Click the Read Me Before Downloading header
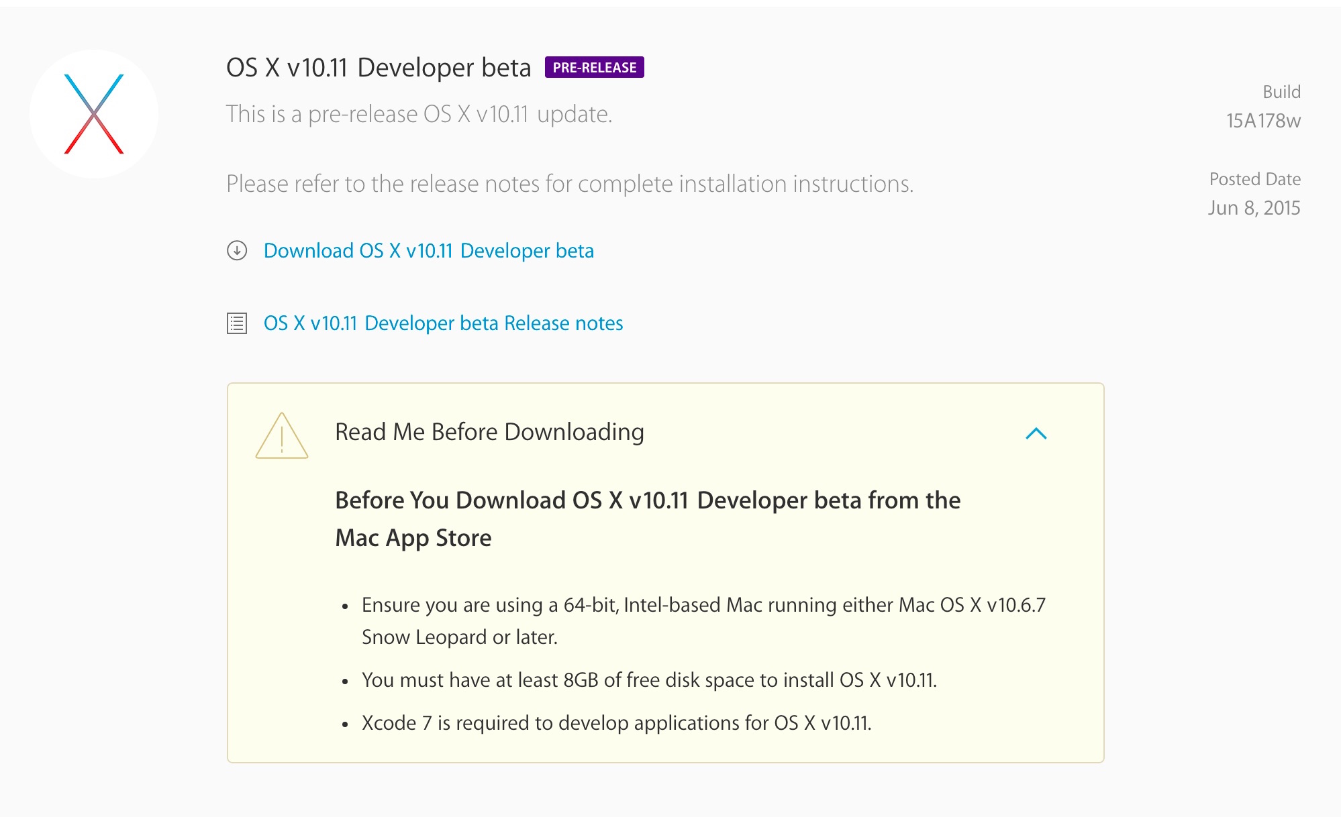Image resolution: width=1341 pixels, height=817 pixels. click(489, 432)
